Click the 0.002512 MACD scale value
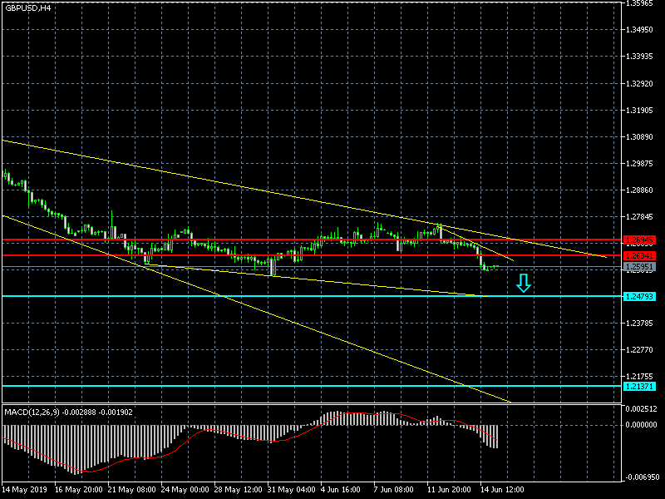Screen dimensions: 665x499 (643, 409)
